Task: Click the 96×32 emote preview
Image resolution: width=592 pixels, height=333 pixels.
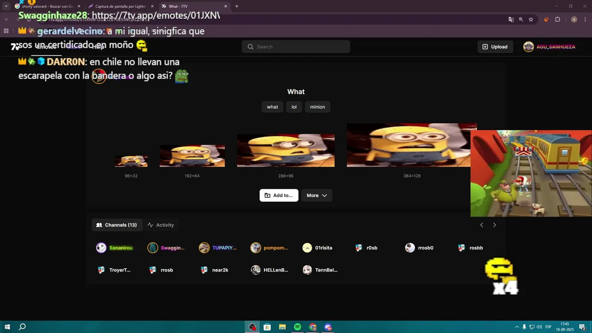Action: click(x=131, y=161)
